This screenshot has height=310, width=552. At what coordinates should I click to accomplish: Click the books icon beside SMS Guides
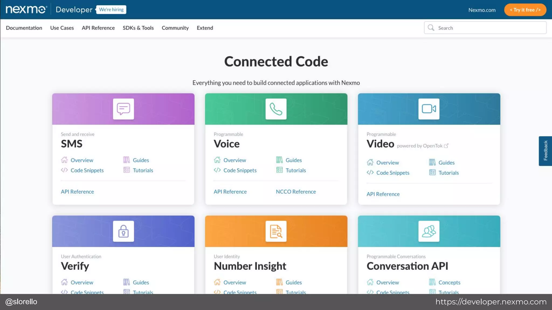point(126,160)
